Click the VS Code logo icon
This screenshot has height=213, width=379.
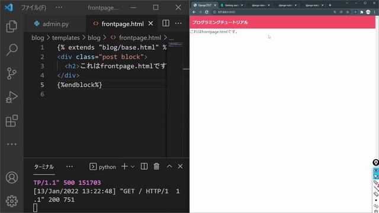tap(9, 8)
